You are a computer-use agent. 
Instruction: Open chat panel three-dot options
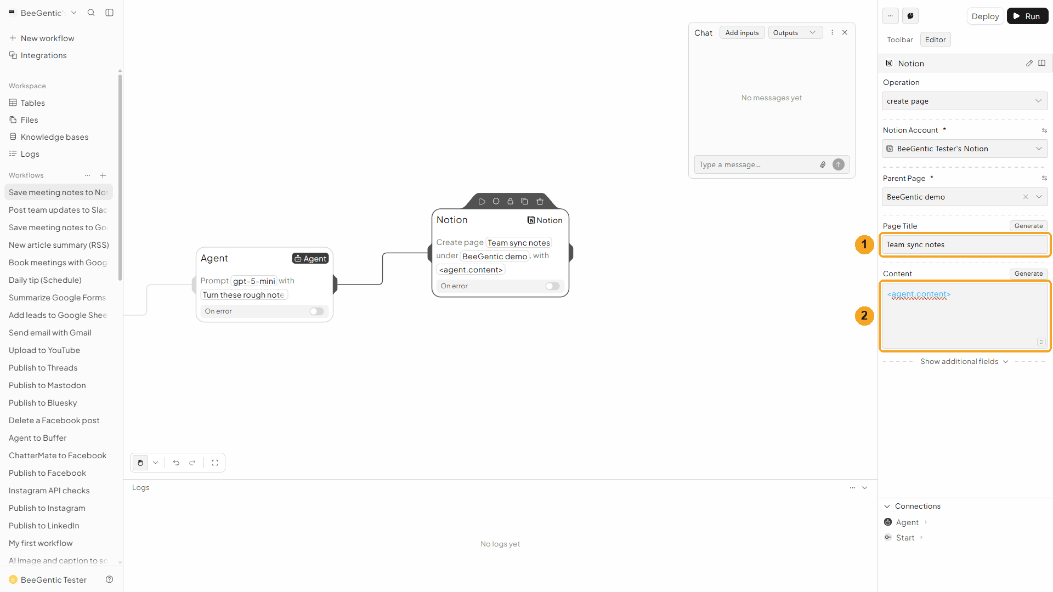tap(832, 32)
